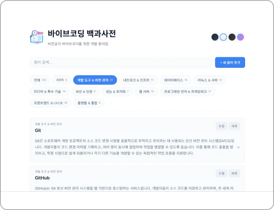Click the 바이브코딩 백과사전 heading
Screen dimensions: 274x210
[x=82, y=33]
